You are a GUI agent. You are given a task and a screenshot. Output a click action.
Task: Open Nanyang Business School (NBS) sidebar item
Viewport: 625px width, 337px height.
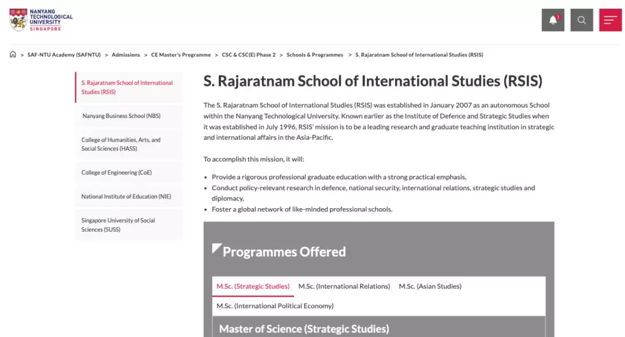click(x=129, y=116)
